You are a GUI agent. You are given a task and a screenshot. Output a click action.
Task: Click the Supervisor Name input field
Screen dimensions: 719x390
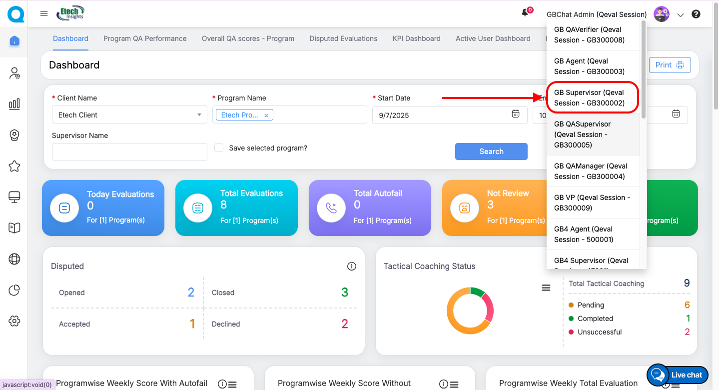click(x=129, y=152)
